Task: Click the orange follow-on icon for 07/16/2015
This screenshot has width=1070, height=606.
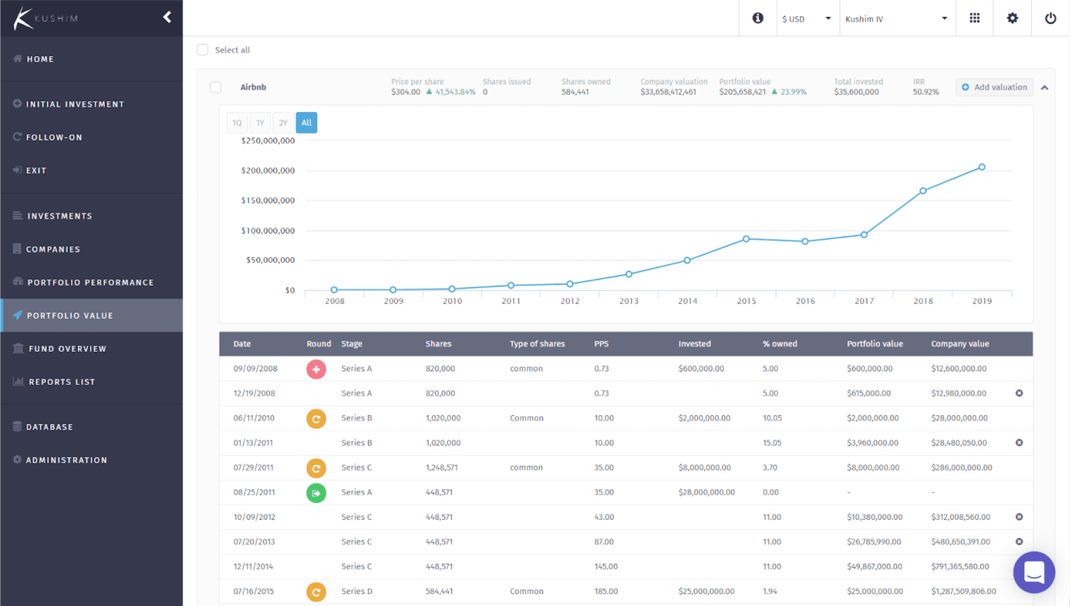Action: pos(316,592)
